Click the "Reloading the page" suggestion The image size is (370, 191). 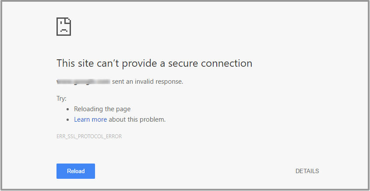102,109
